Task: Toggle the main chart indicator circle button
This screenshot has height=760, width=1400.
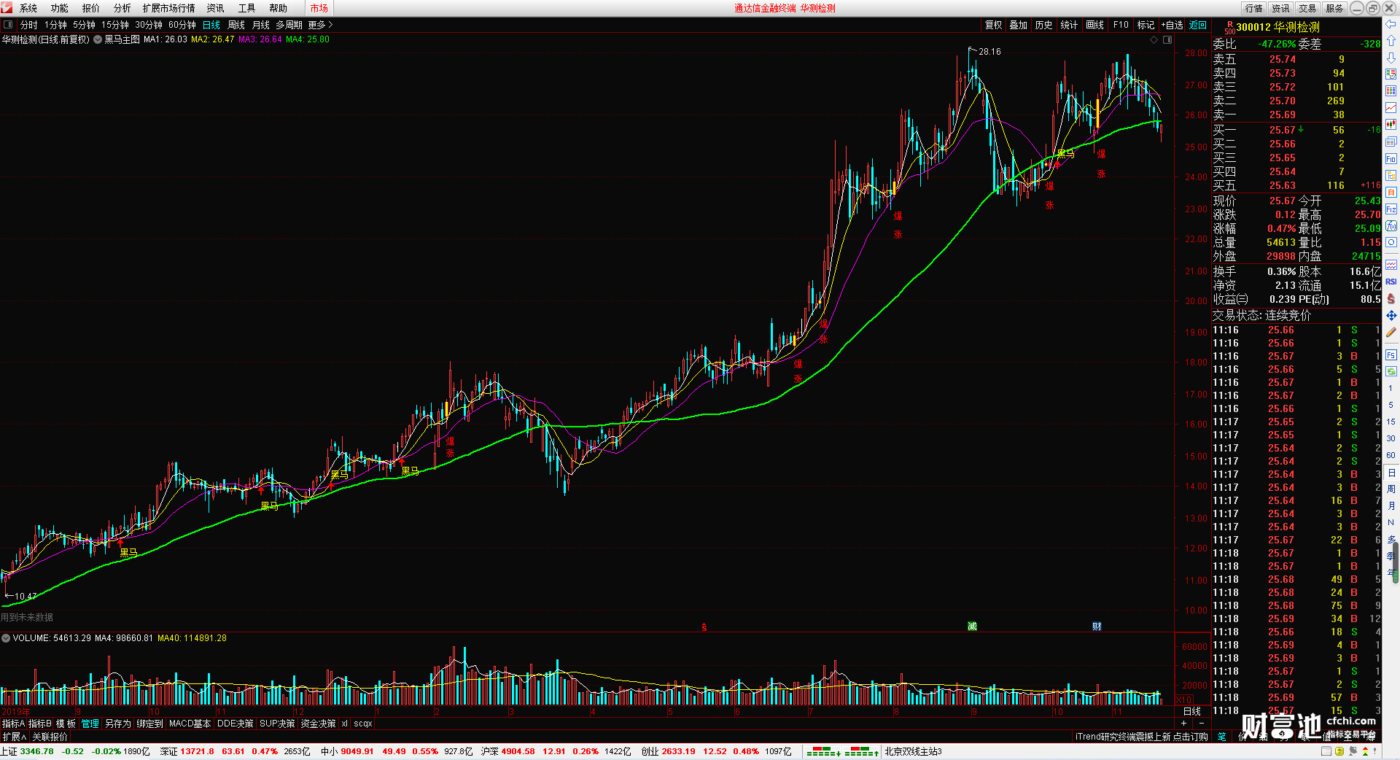Action: point(98,39)
